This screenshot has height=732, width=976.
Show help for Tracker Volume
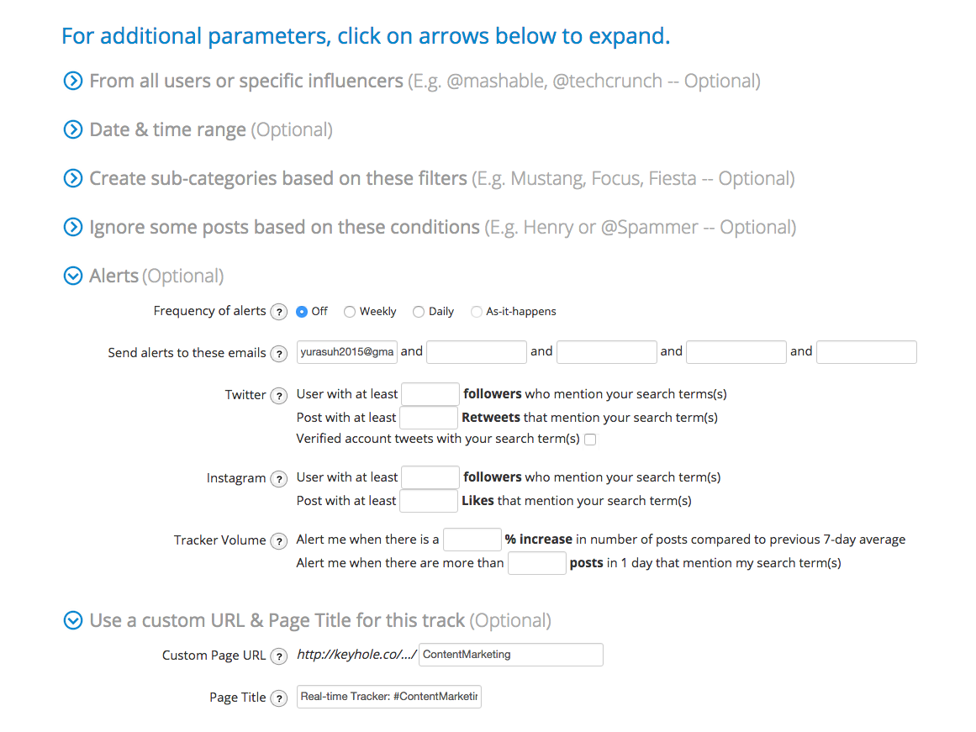(279, 541)
